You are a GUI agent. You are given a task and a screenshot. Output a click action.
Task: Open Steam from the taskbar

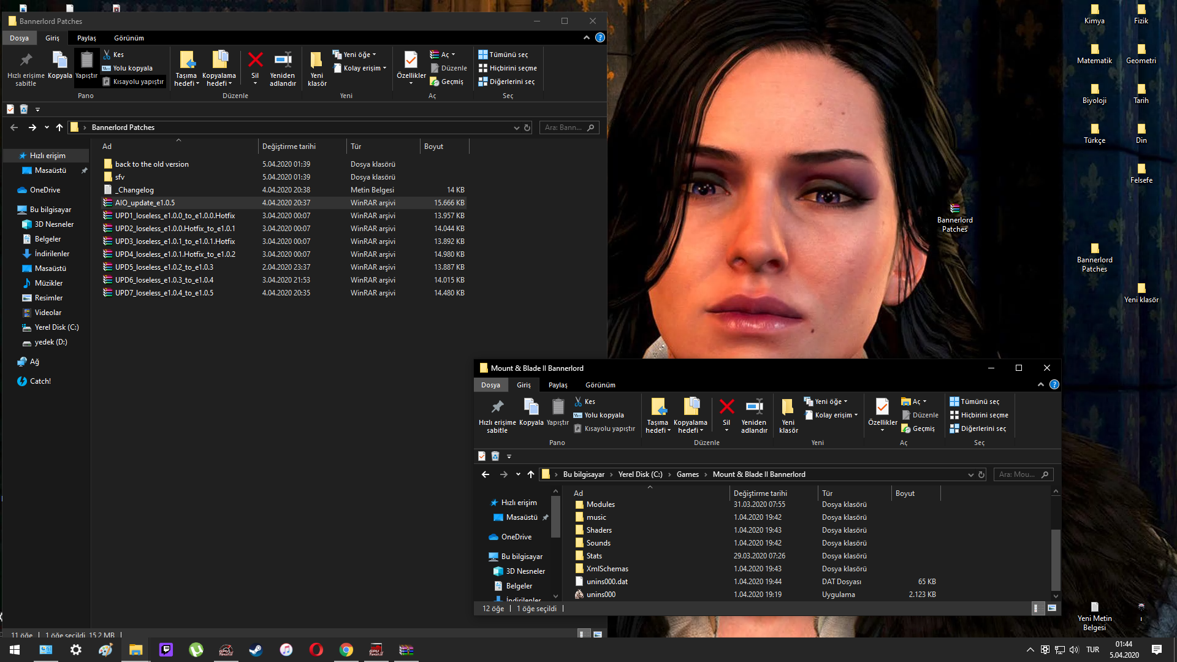[256, 650]
